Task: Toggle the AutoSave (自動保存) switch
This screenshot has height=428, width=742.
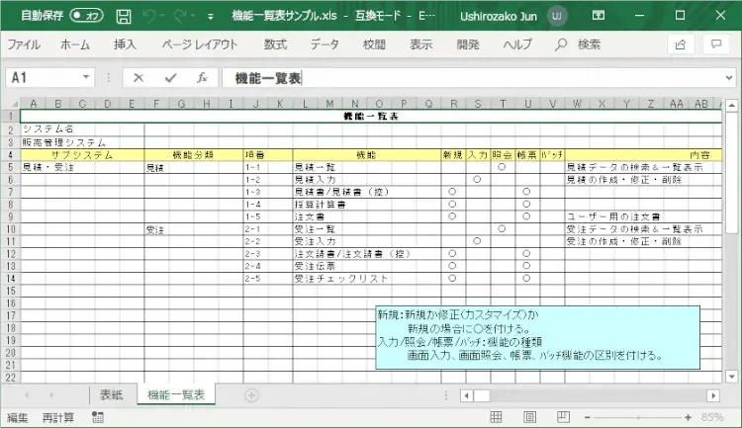Action: [86, 16]
